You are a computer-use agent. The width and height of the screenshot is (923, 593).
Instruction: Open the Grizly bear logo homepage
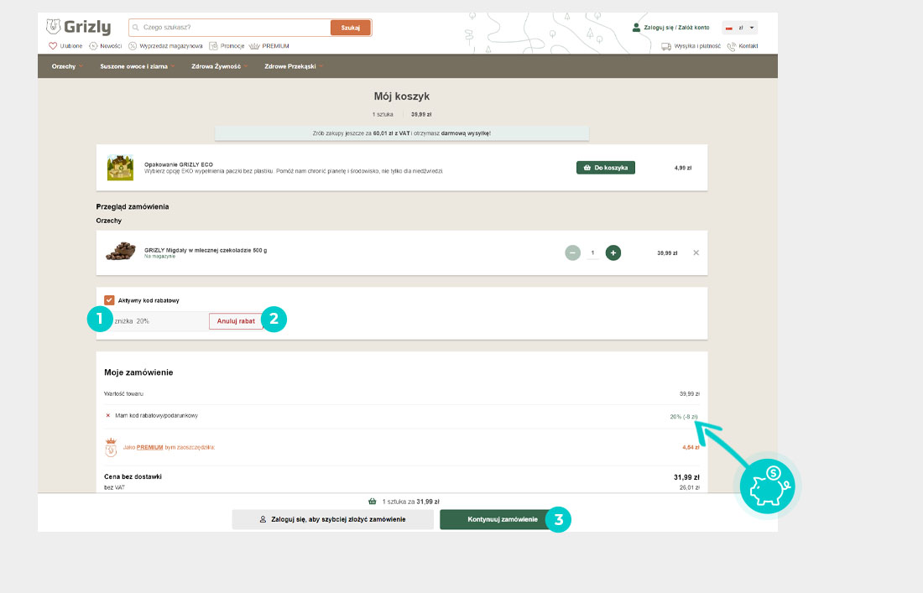(x=78, y=27)
